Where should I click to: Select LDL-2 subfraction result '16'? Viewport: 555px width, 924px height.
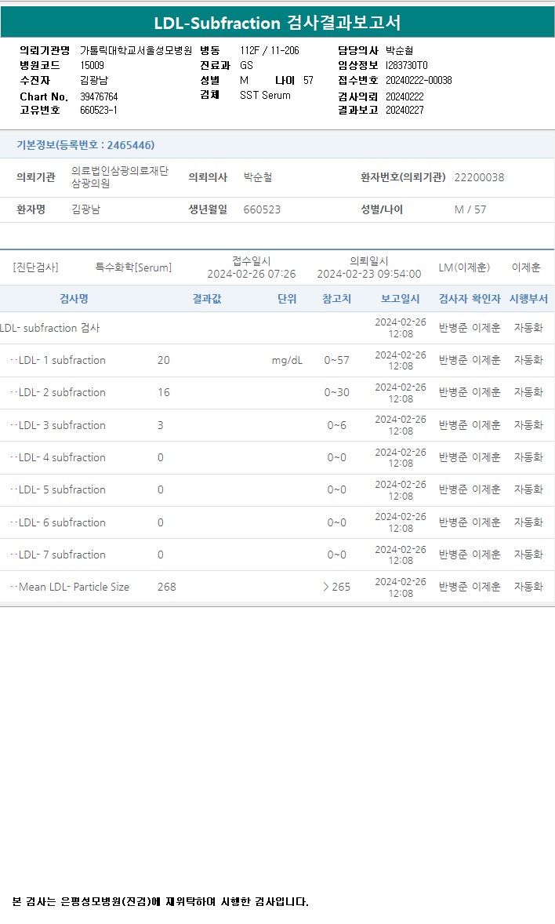164,392
